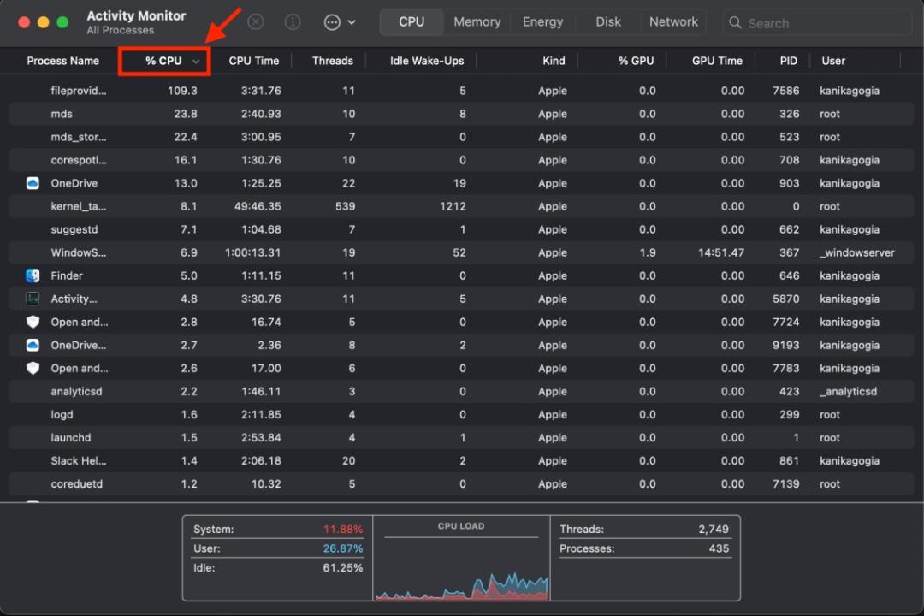924x616 pixels.
Task: Click the Activity Monitor icon next to its process
Action: 33,299
